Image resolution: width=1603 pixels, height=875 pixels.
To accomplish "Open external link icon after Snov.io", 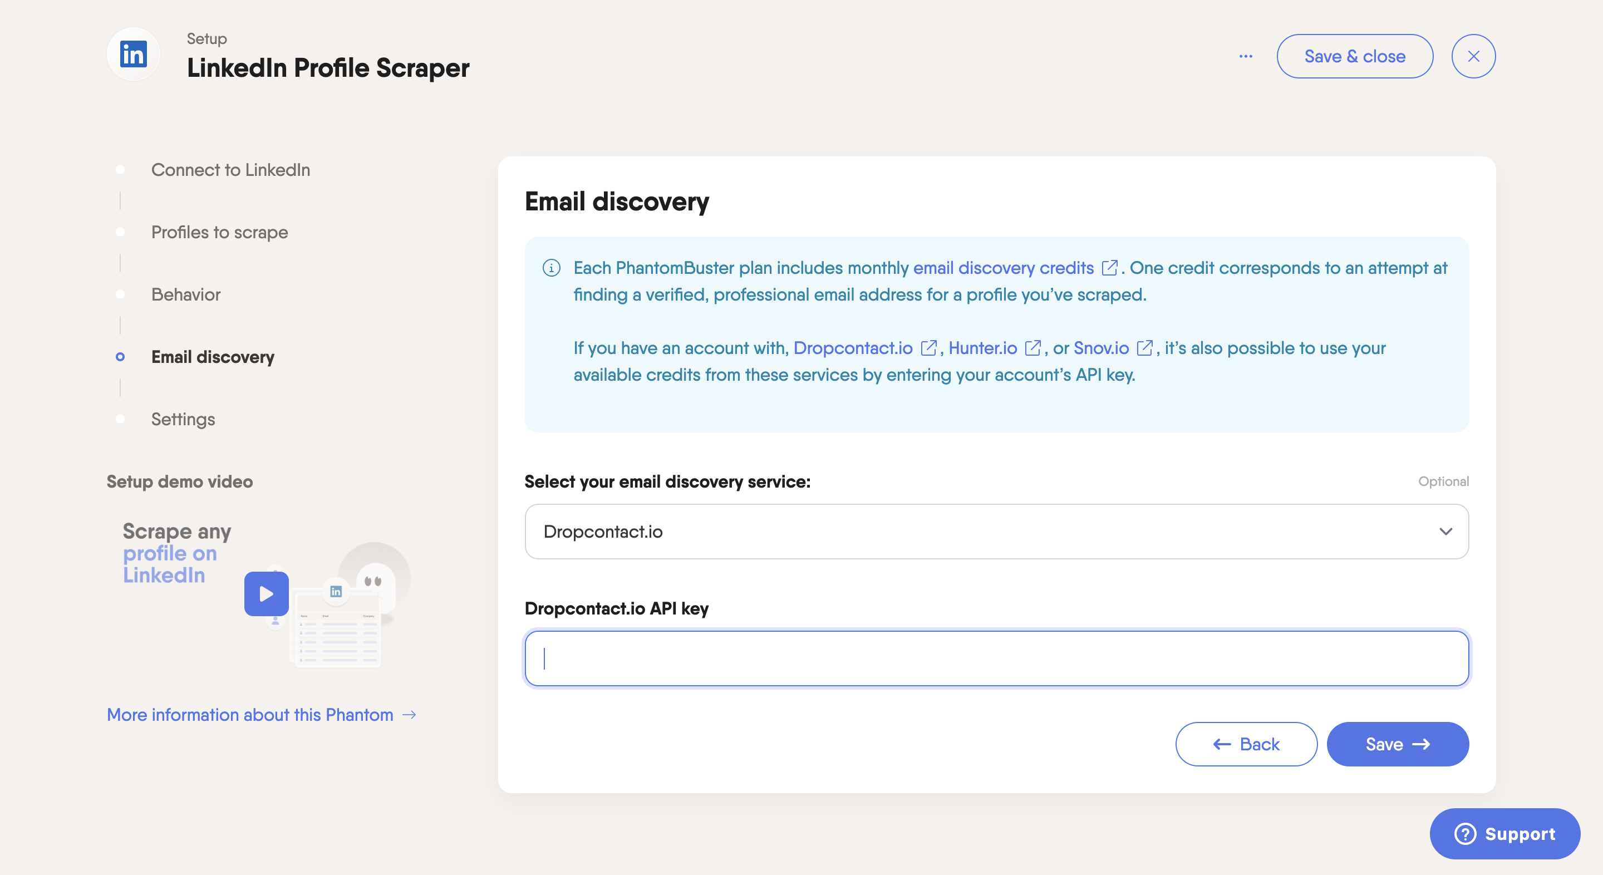I will [1144, 348].
